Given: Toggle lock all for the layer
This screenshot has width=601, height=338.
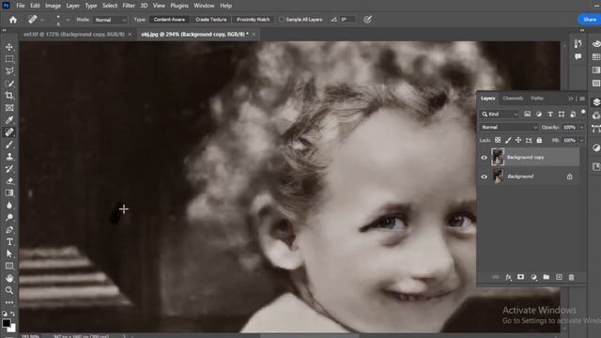Looking at the screenshot, I should pyautogui.click(x=539, y=140).
